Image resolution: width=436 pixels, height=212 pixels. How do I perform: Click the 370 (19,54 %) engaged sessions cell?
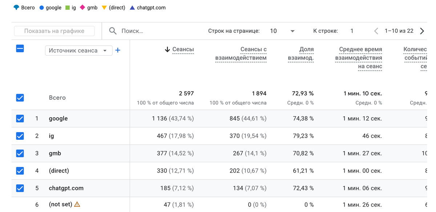point(248,136)
